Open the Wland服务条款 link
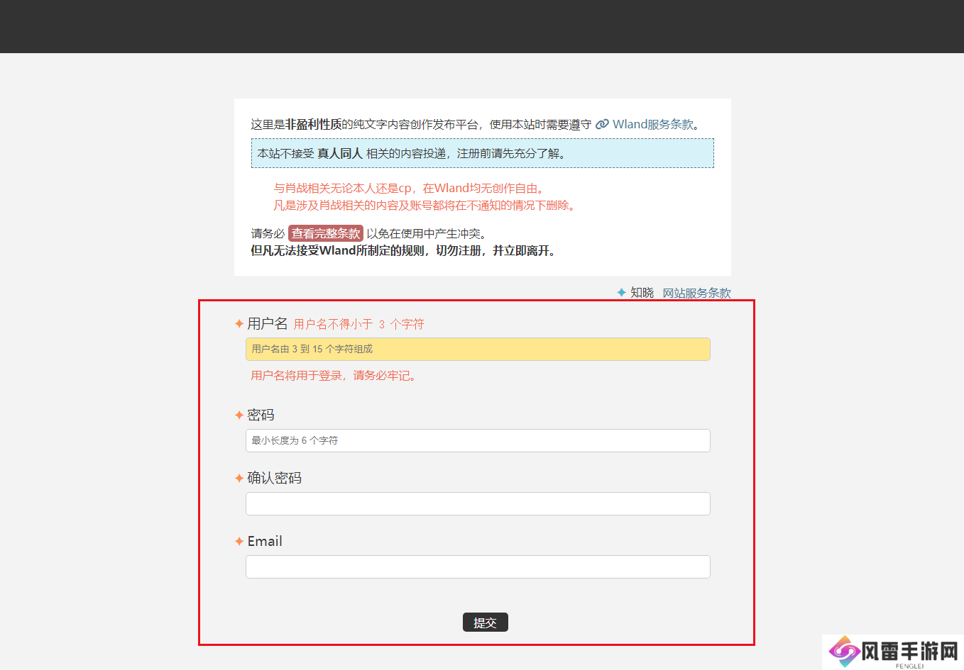This screenshot has height=670, width=964. click(653, 124)
